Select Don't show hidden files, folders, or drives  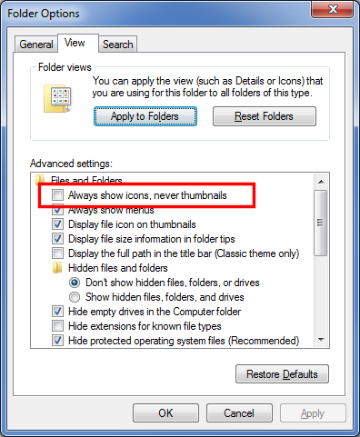(x=75, y=283)
